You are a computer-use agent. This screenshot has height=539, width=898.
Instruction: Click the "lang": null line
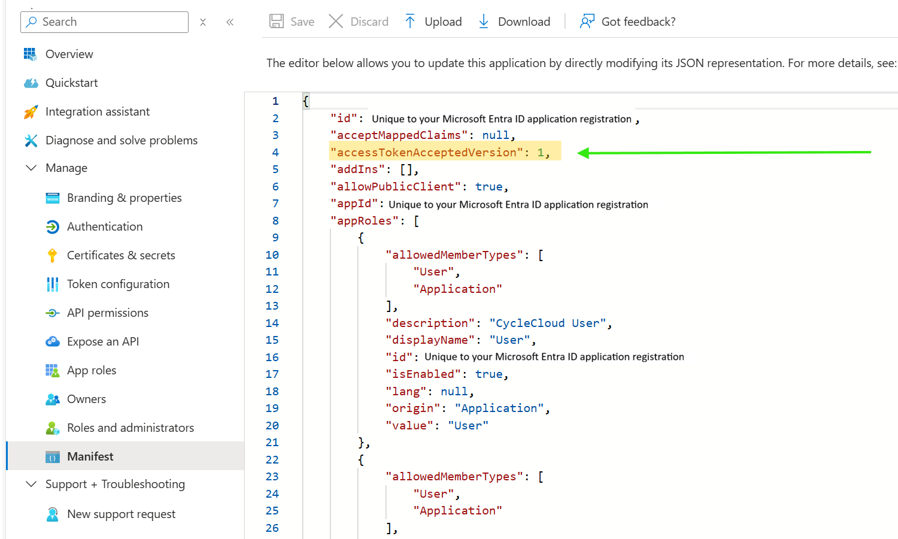(x=430, y=392)
